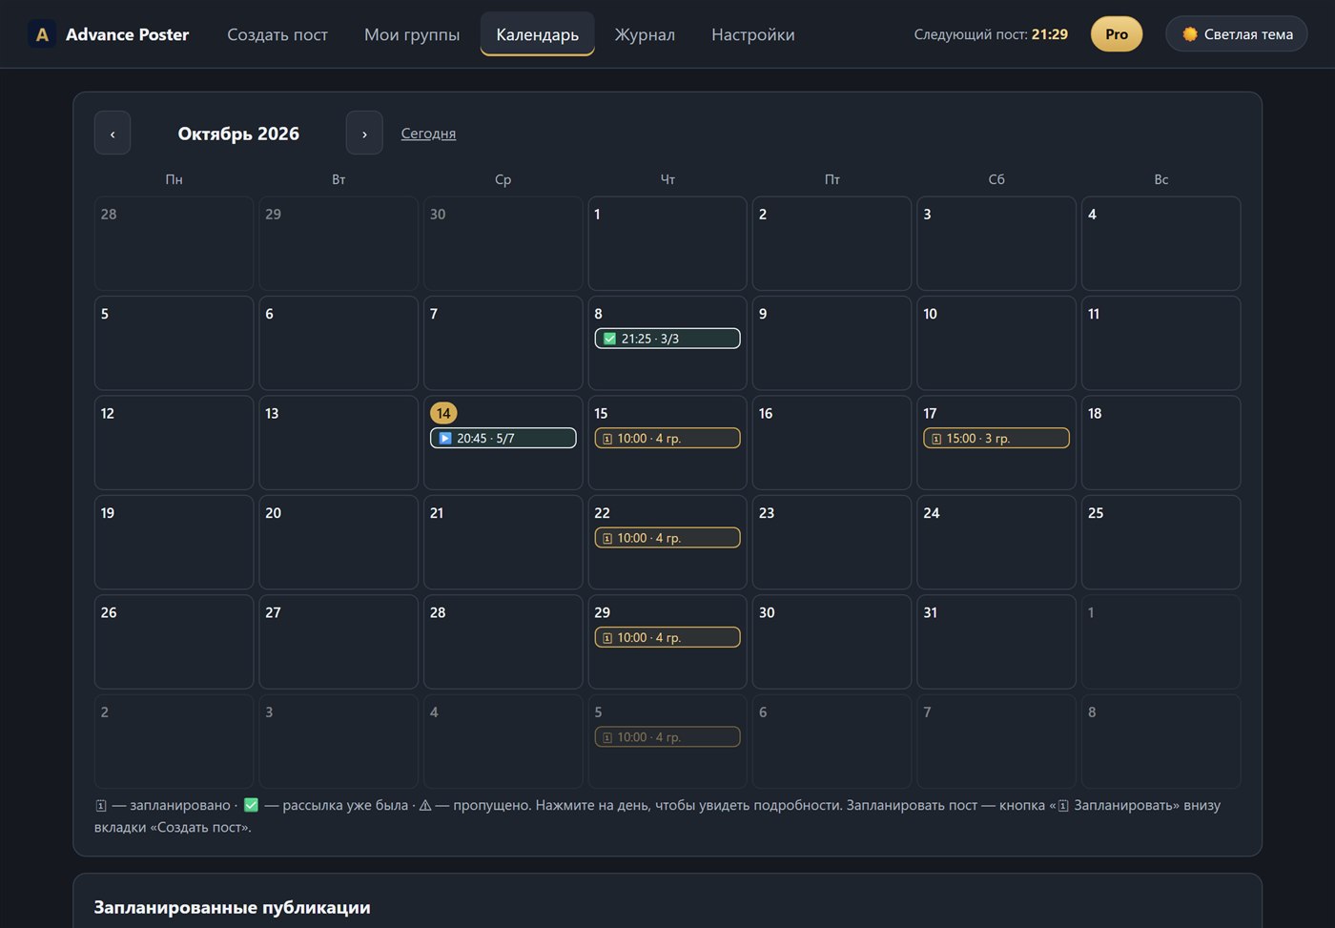Click the Запланированные публикации heading
Screen dimensions: 1335x928
232,907
